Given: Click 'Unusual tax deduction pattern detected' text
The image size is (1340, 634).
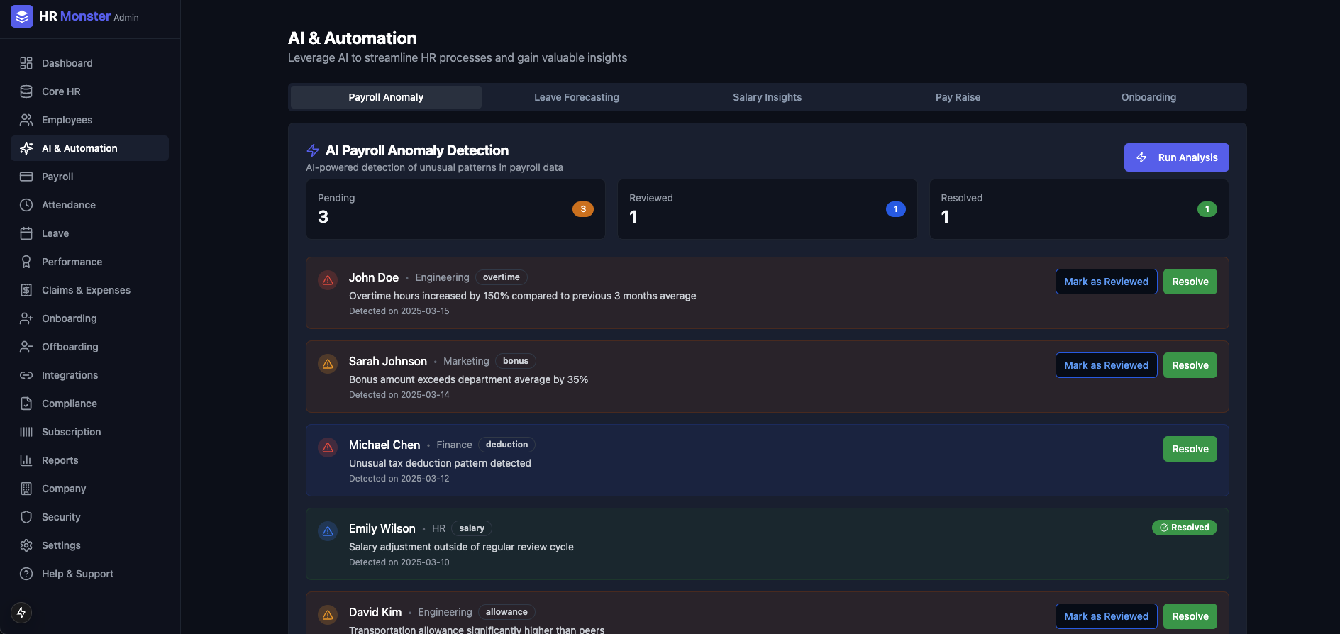Looking at the screenshot, I should (440, 463).
